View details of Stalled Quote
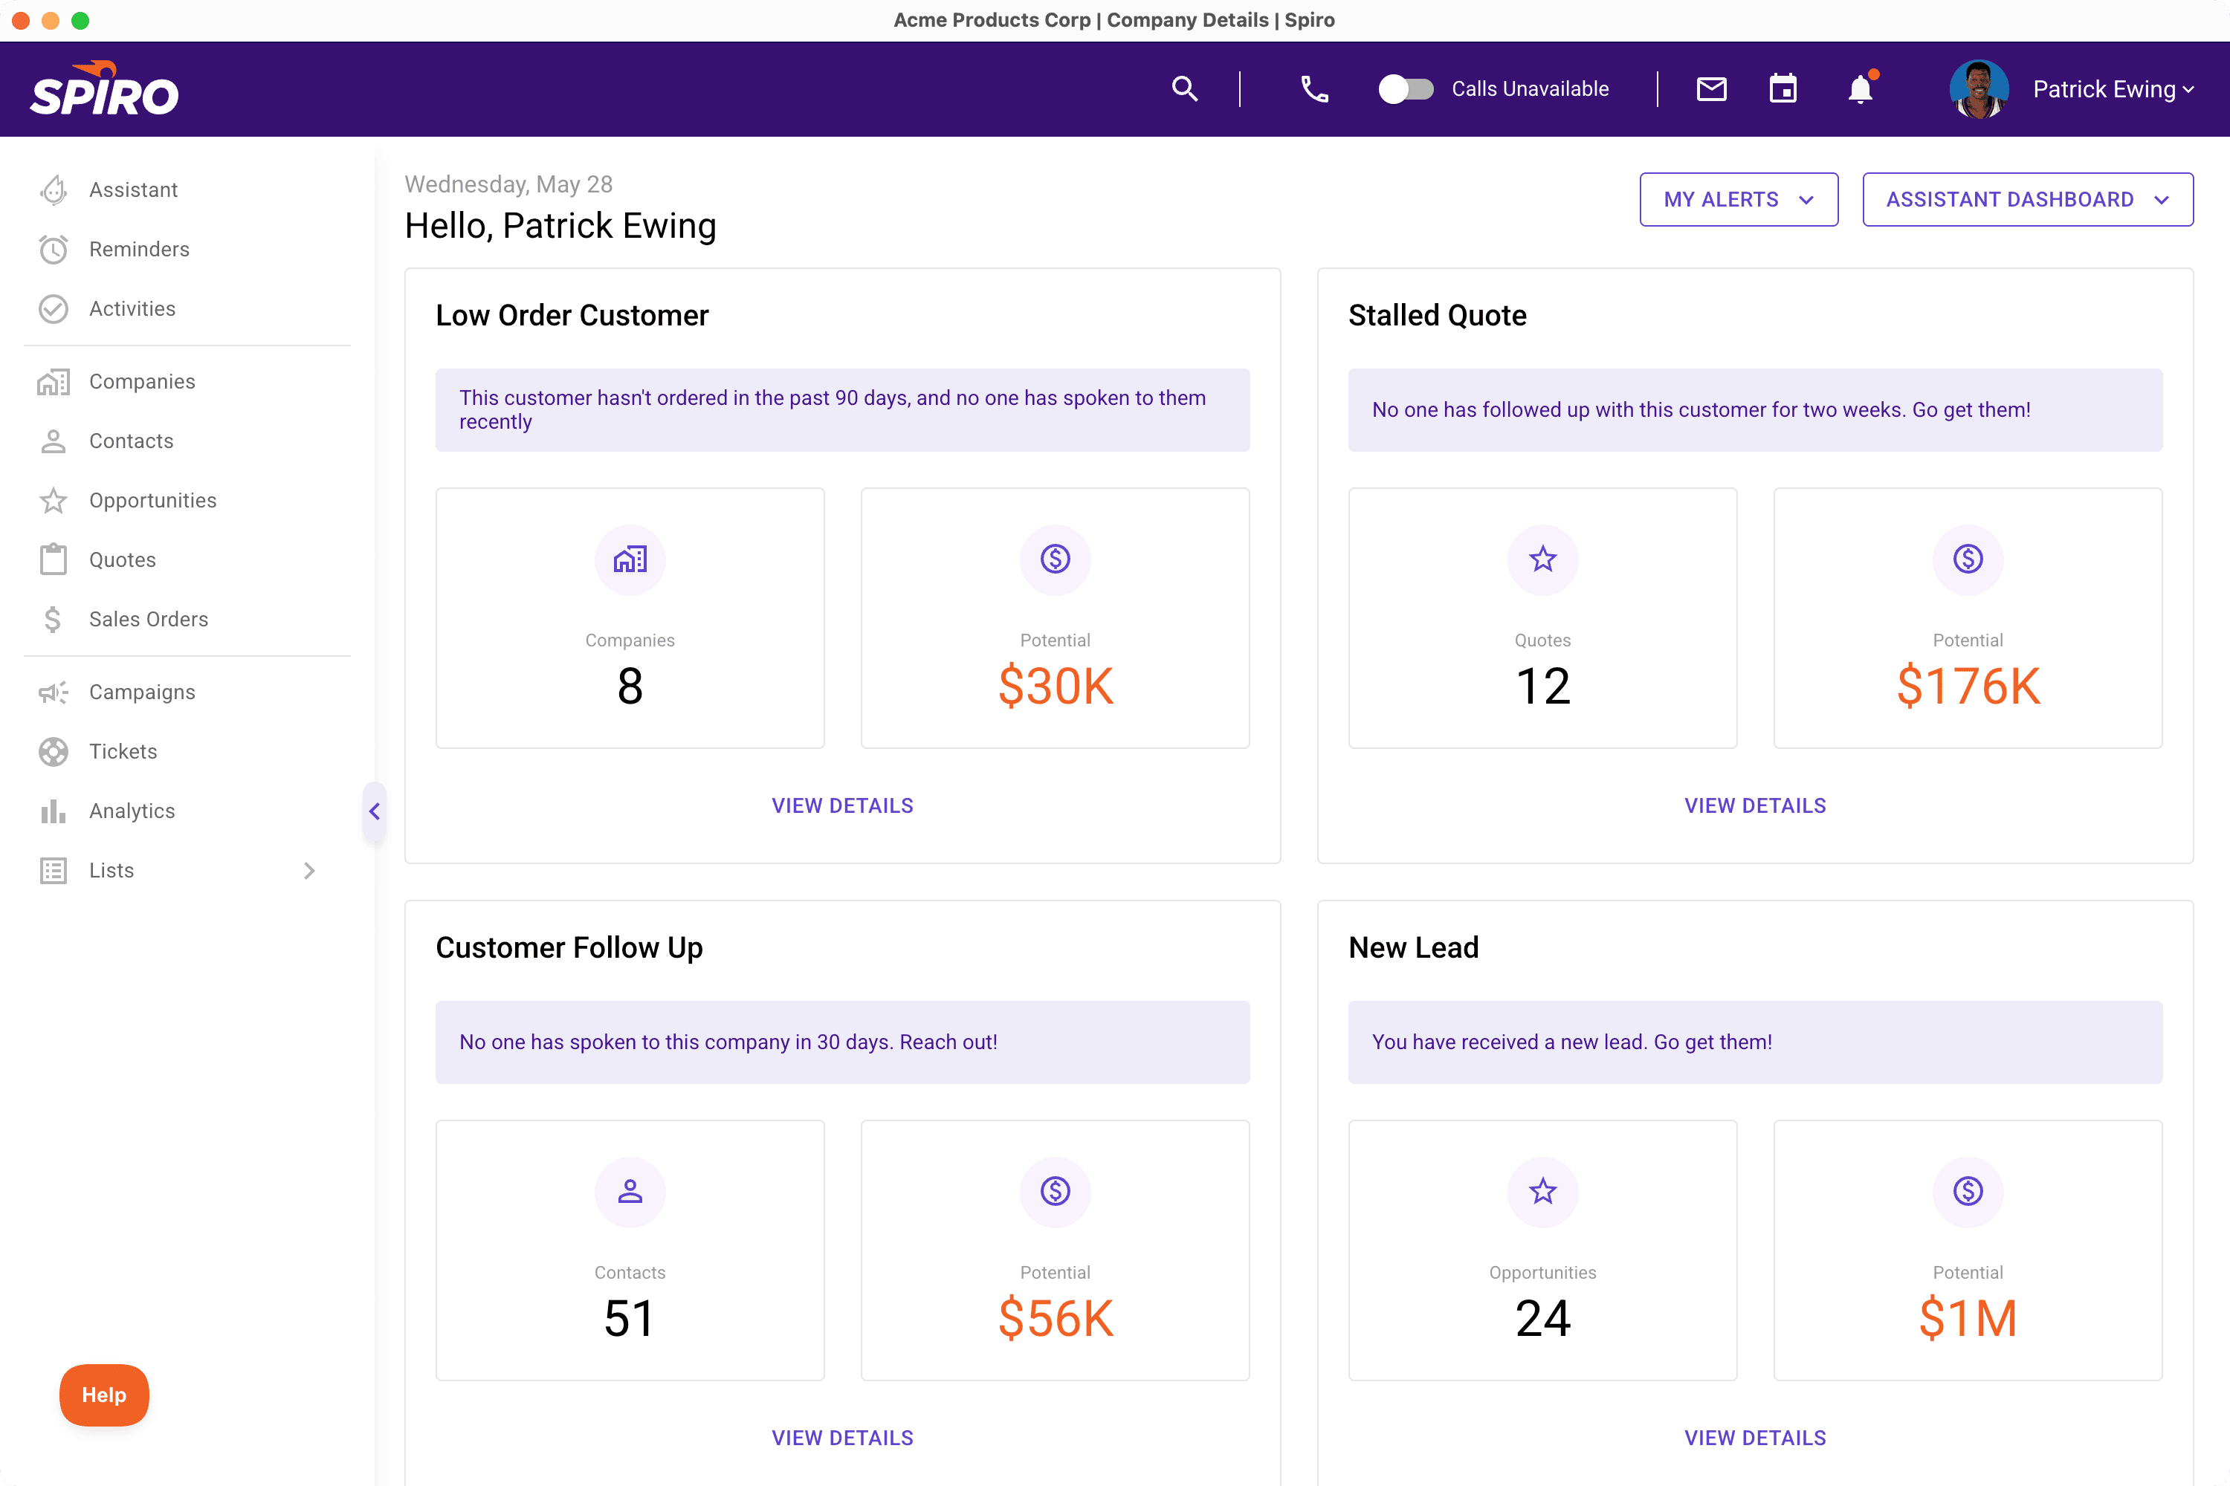2230x1486 pixels. 1755,805
